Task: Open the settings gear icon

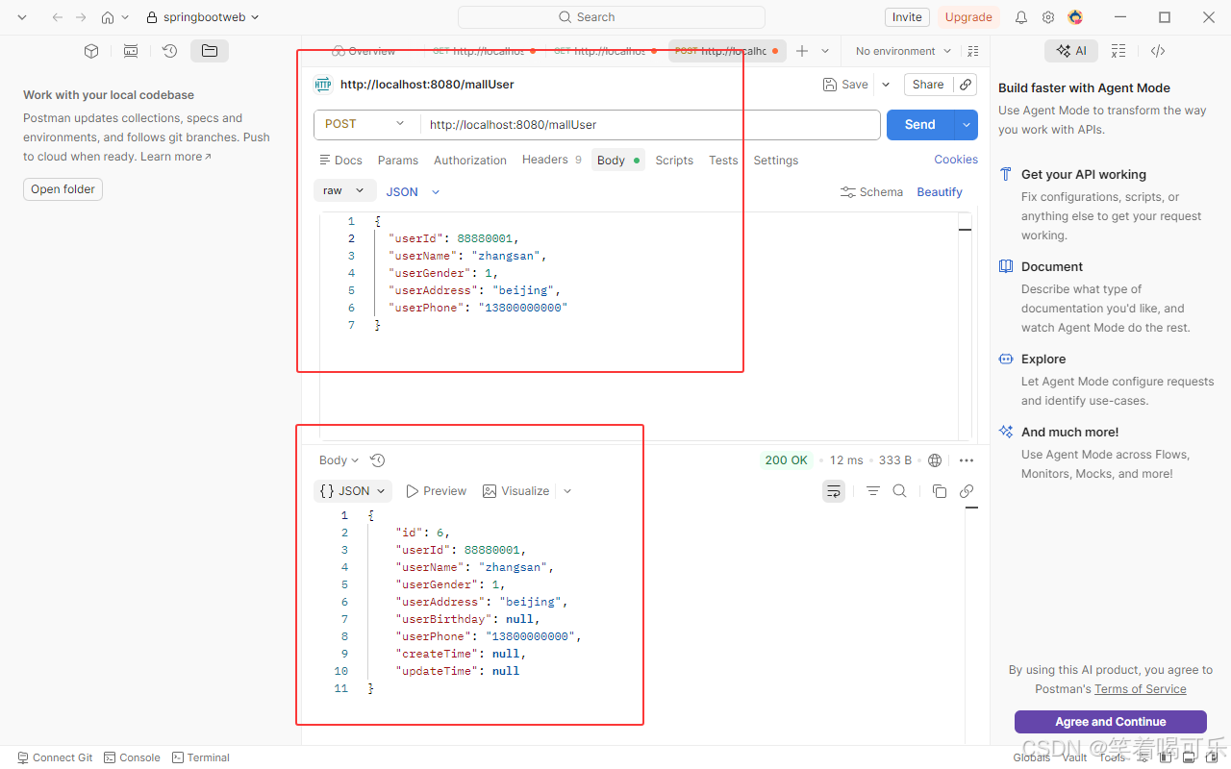Action: tap(1048, 17)
